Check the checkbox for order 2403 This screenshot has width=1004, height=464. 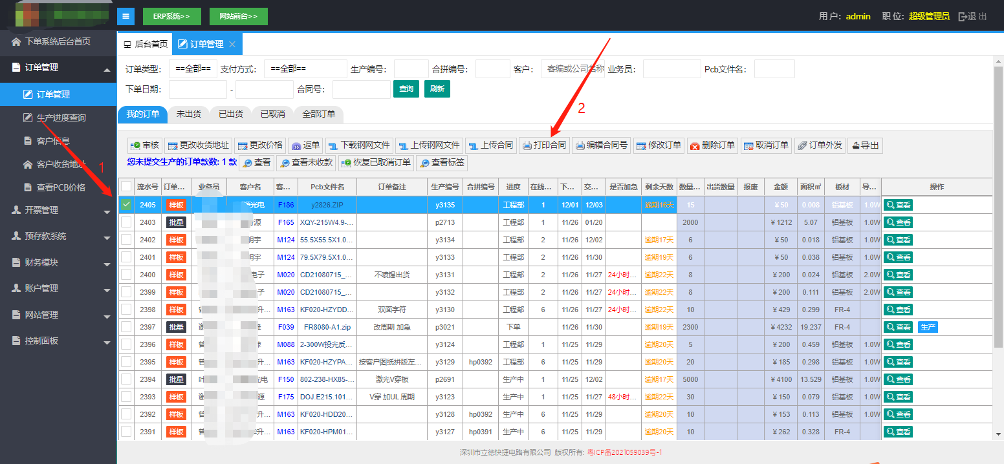click(126, 222)
